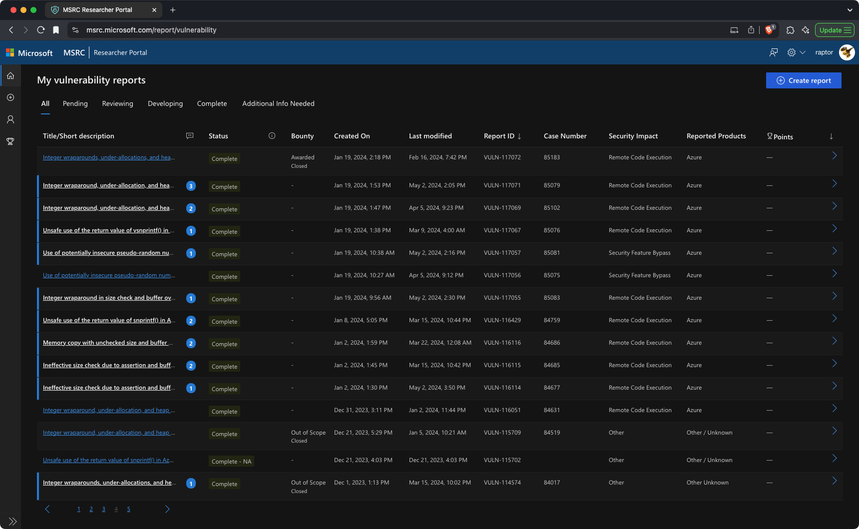The image size is (859, 529).
Task: Click the trophy leaderboard icon in sidebar
Action: pos(10,141)
